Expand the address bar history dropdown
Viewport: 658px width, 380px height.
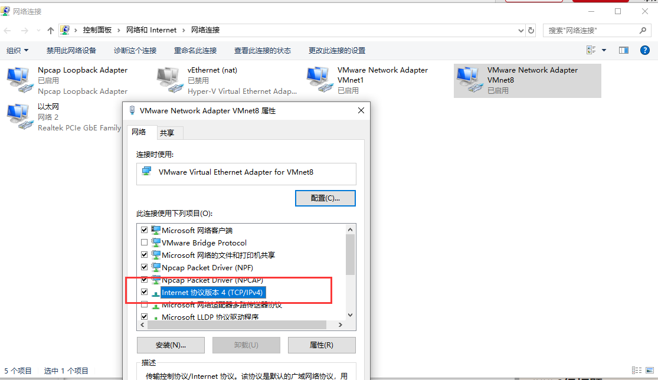520,30
